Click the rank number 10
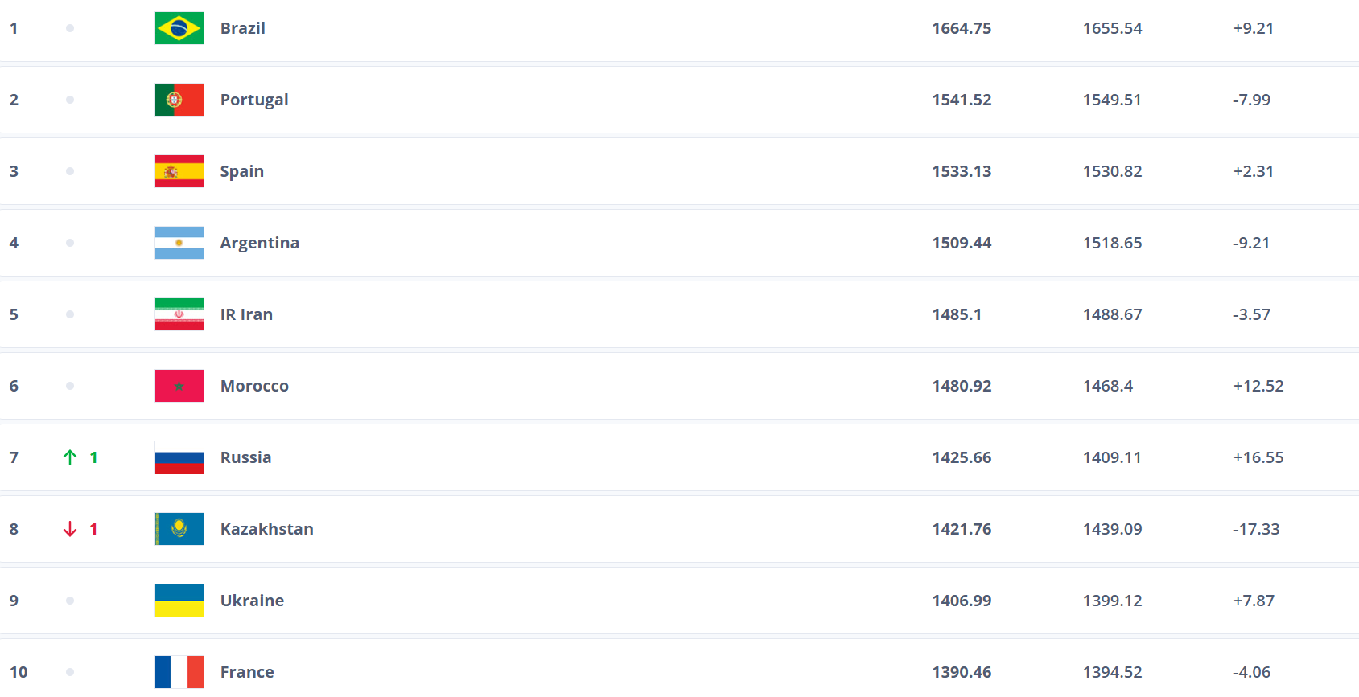1359x697 pixels. (19, 672)
